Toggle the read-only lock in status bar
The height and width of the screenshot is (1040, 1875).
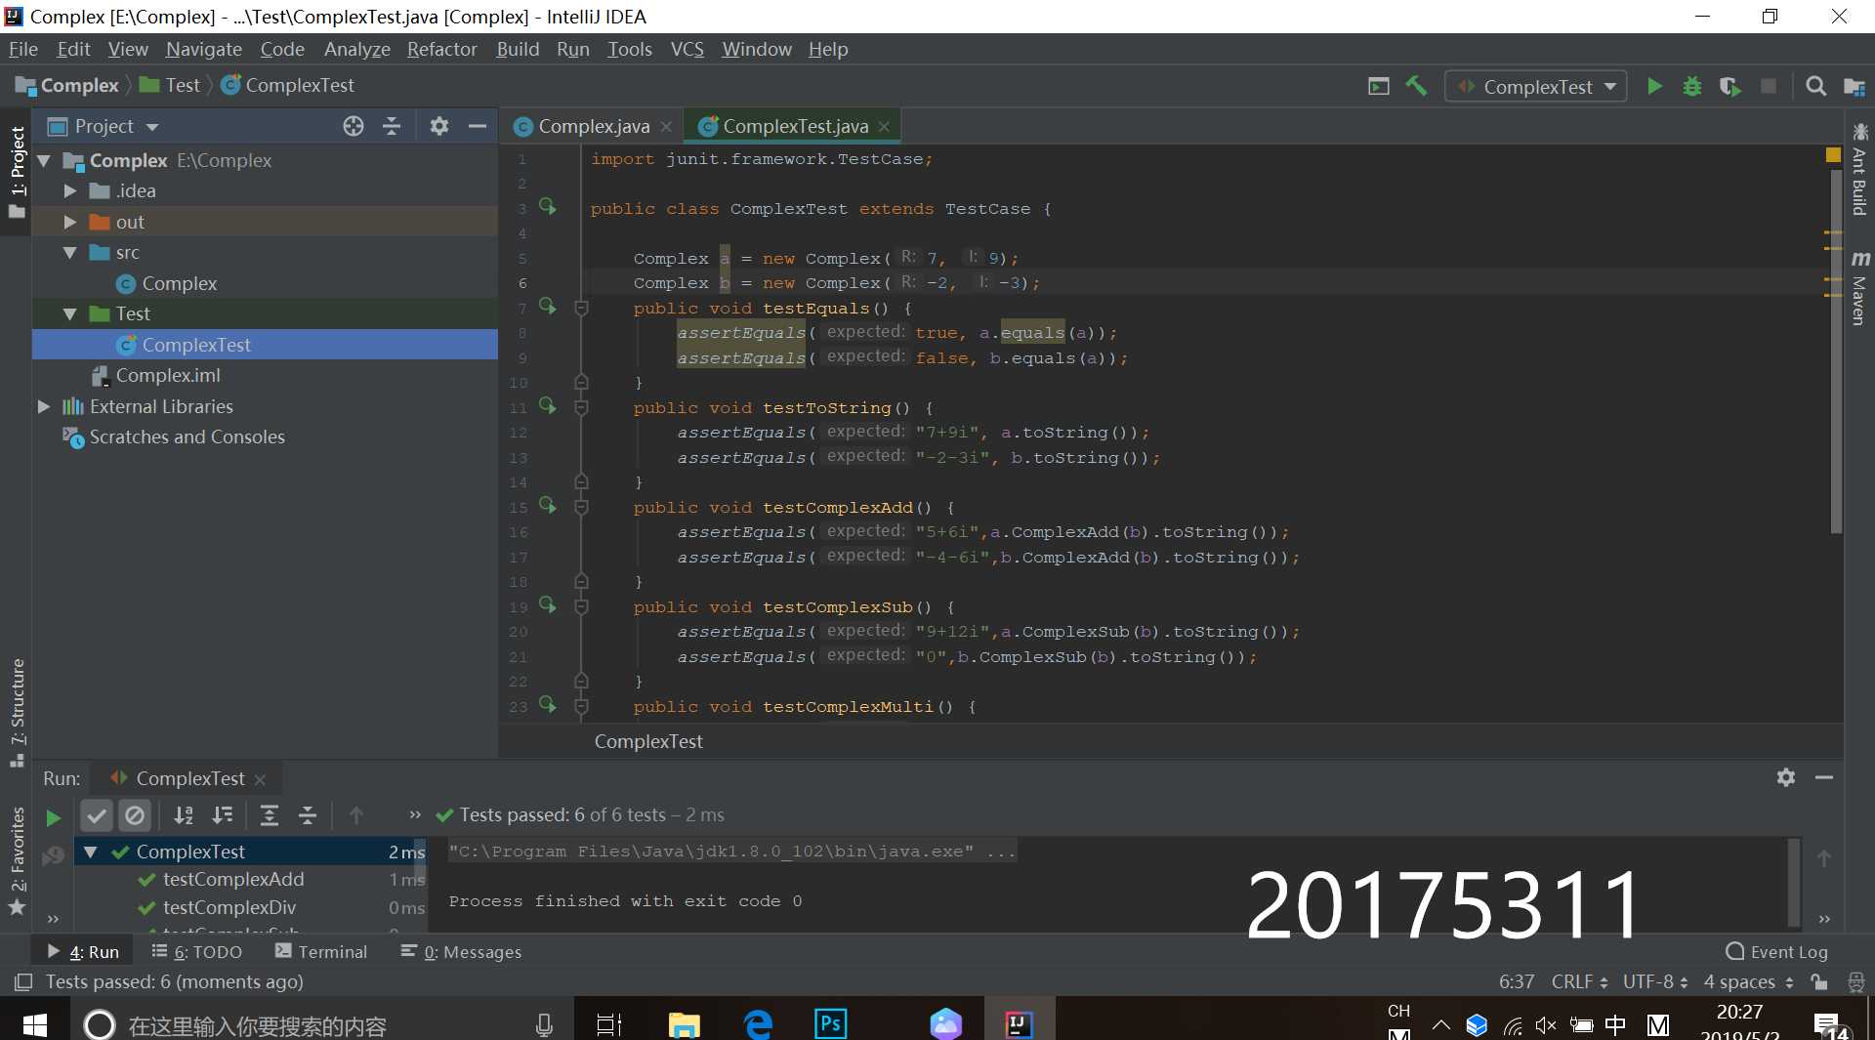[1818, 981]
